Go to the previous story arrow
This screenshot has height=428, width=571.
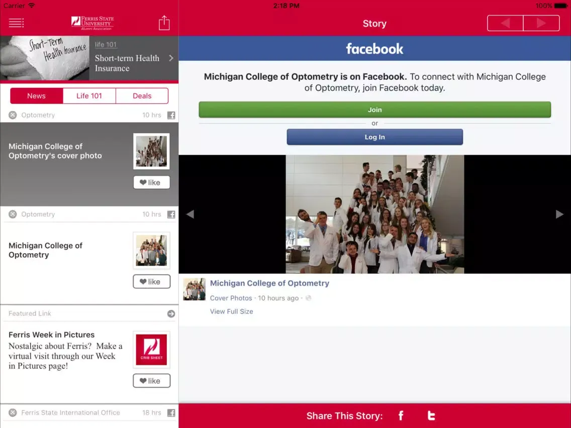click(505, 23)
